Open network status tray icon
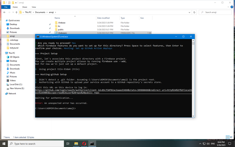Image resolution: width=235 pixels, height=147 pixels. (204, 144)
